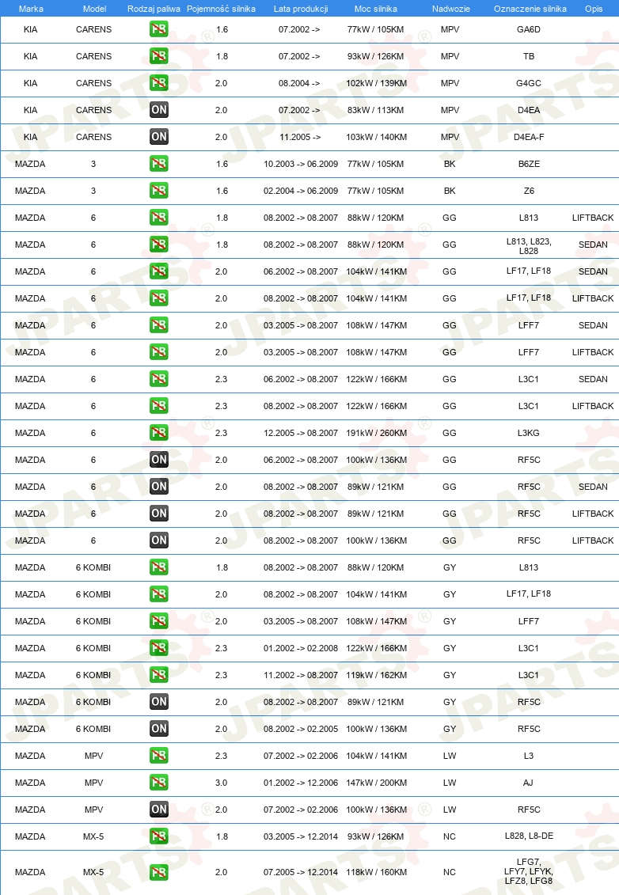Click the diesel ON icon in the Mazda 6 100kW LIFTBACK row

coord(159,540)
